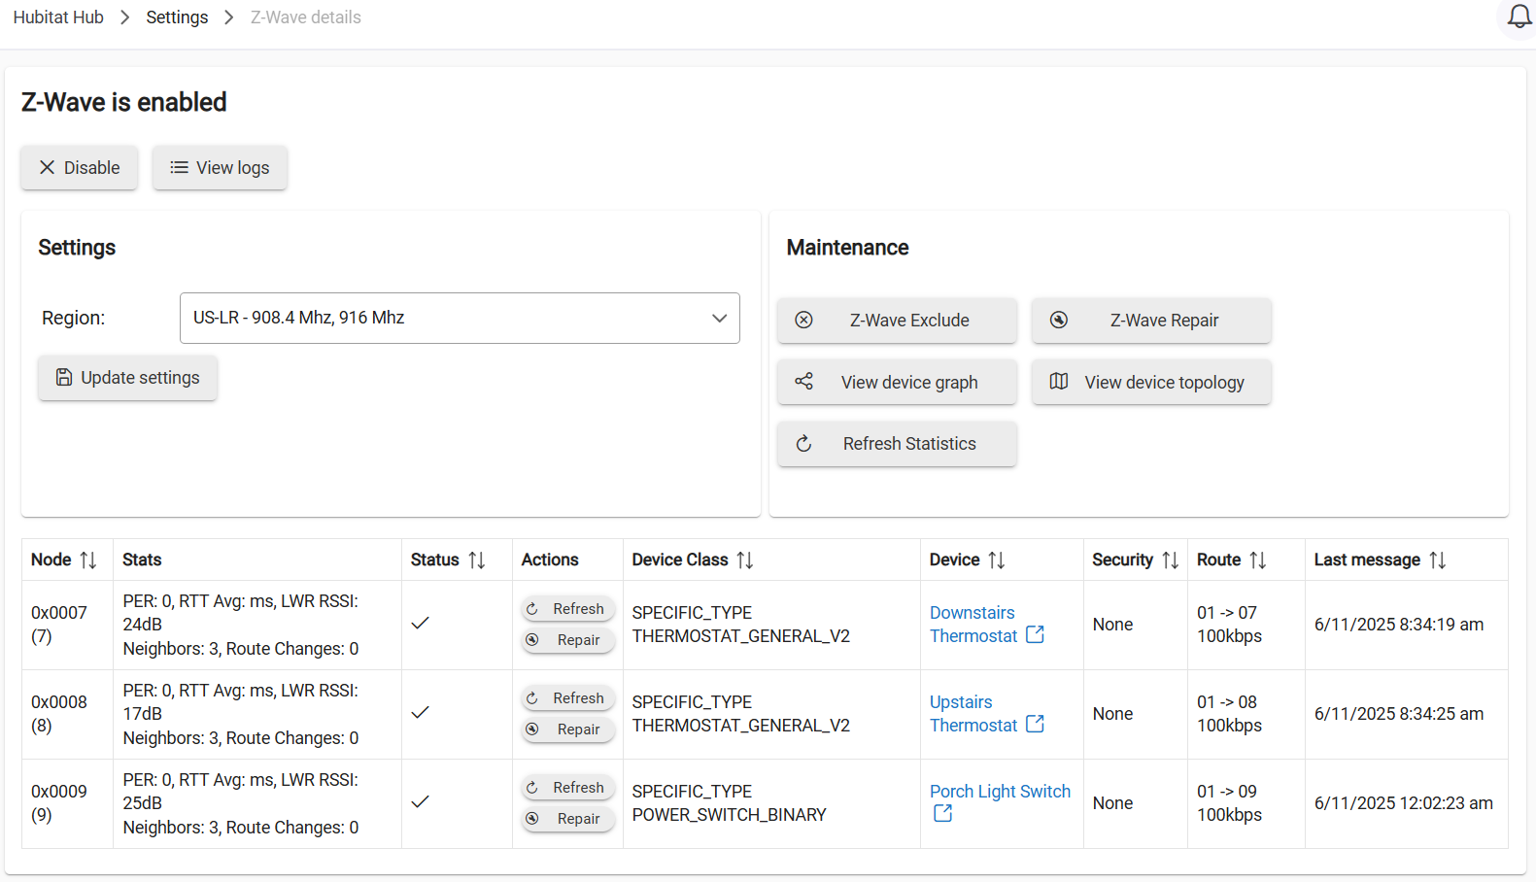Sort by Device column arrows
Screen dimensions: 1536x882
pos(997,560)
